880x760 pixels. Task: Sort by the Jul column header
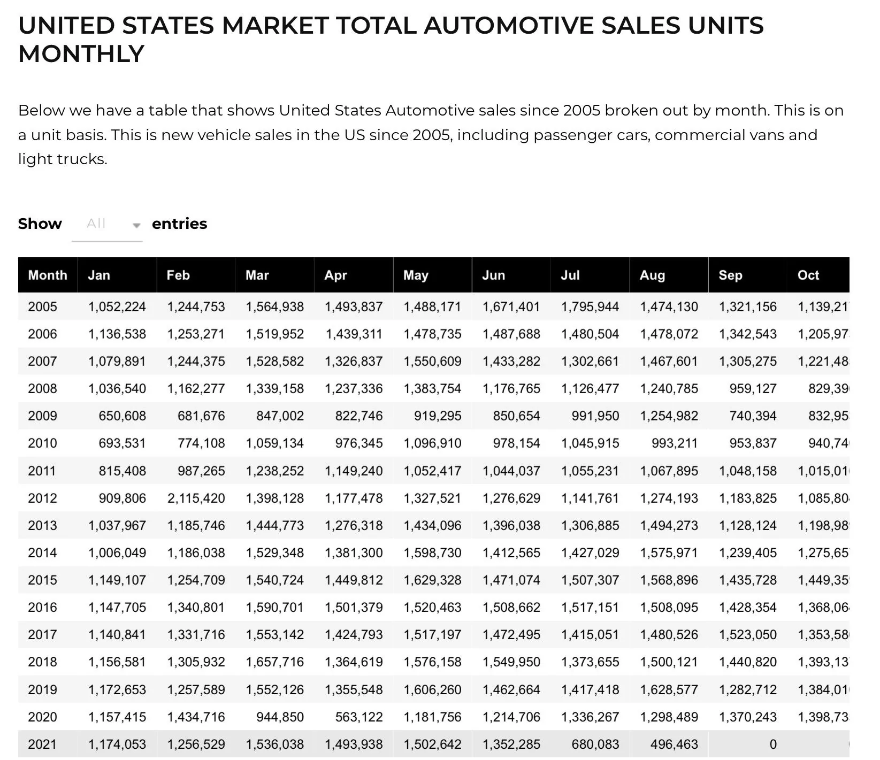tap(590, 275)
